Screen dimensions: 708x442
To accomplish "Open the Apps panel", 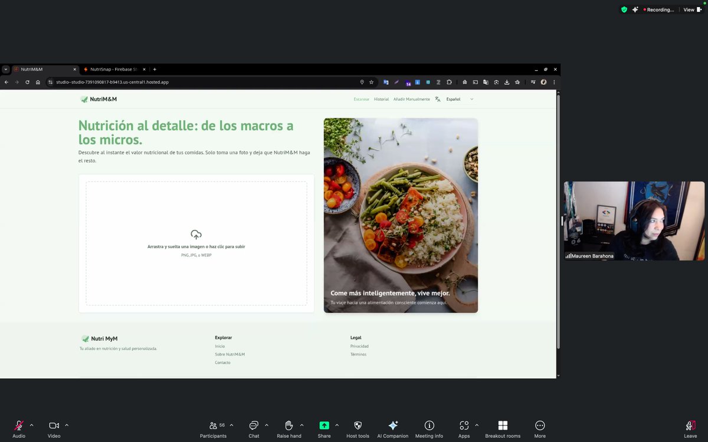I will (464, 428).
